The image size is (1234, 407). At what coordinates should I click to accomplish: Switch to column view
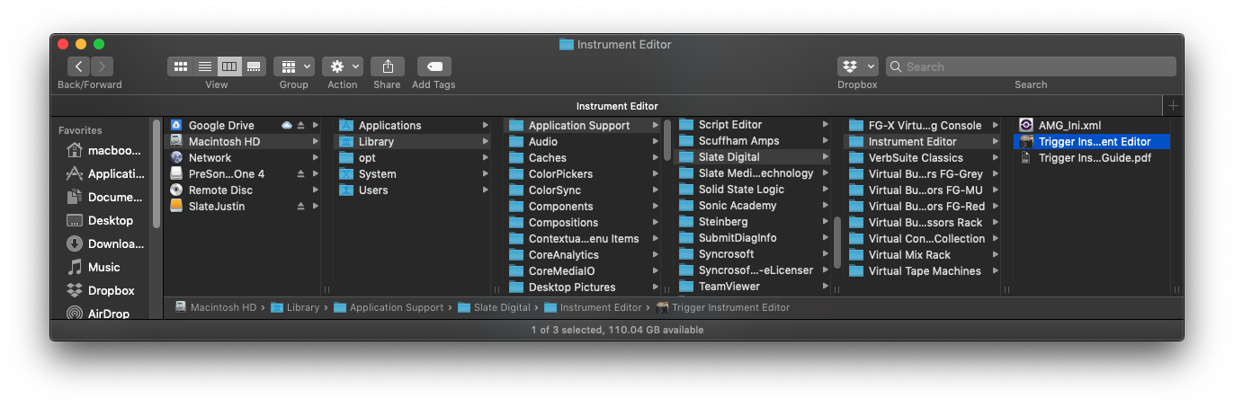tap(229, 66)
